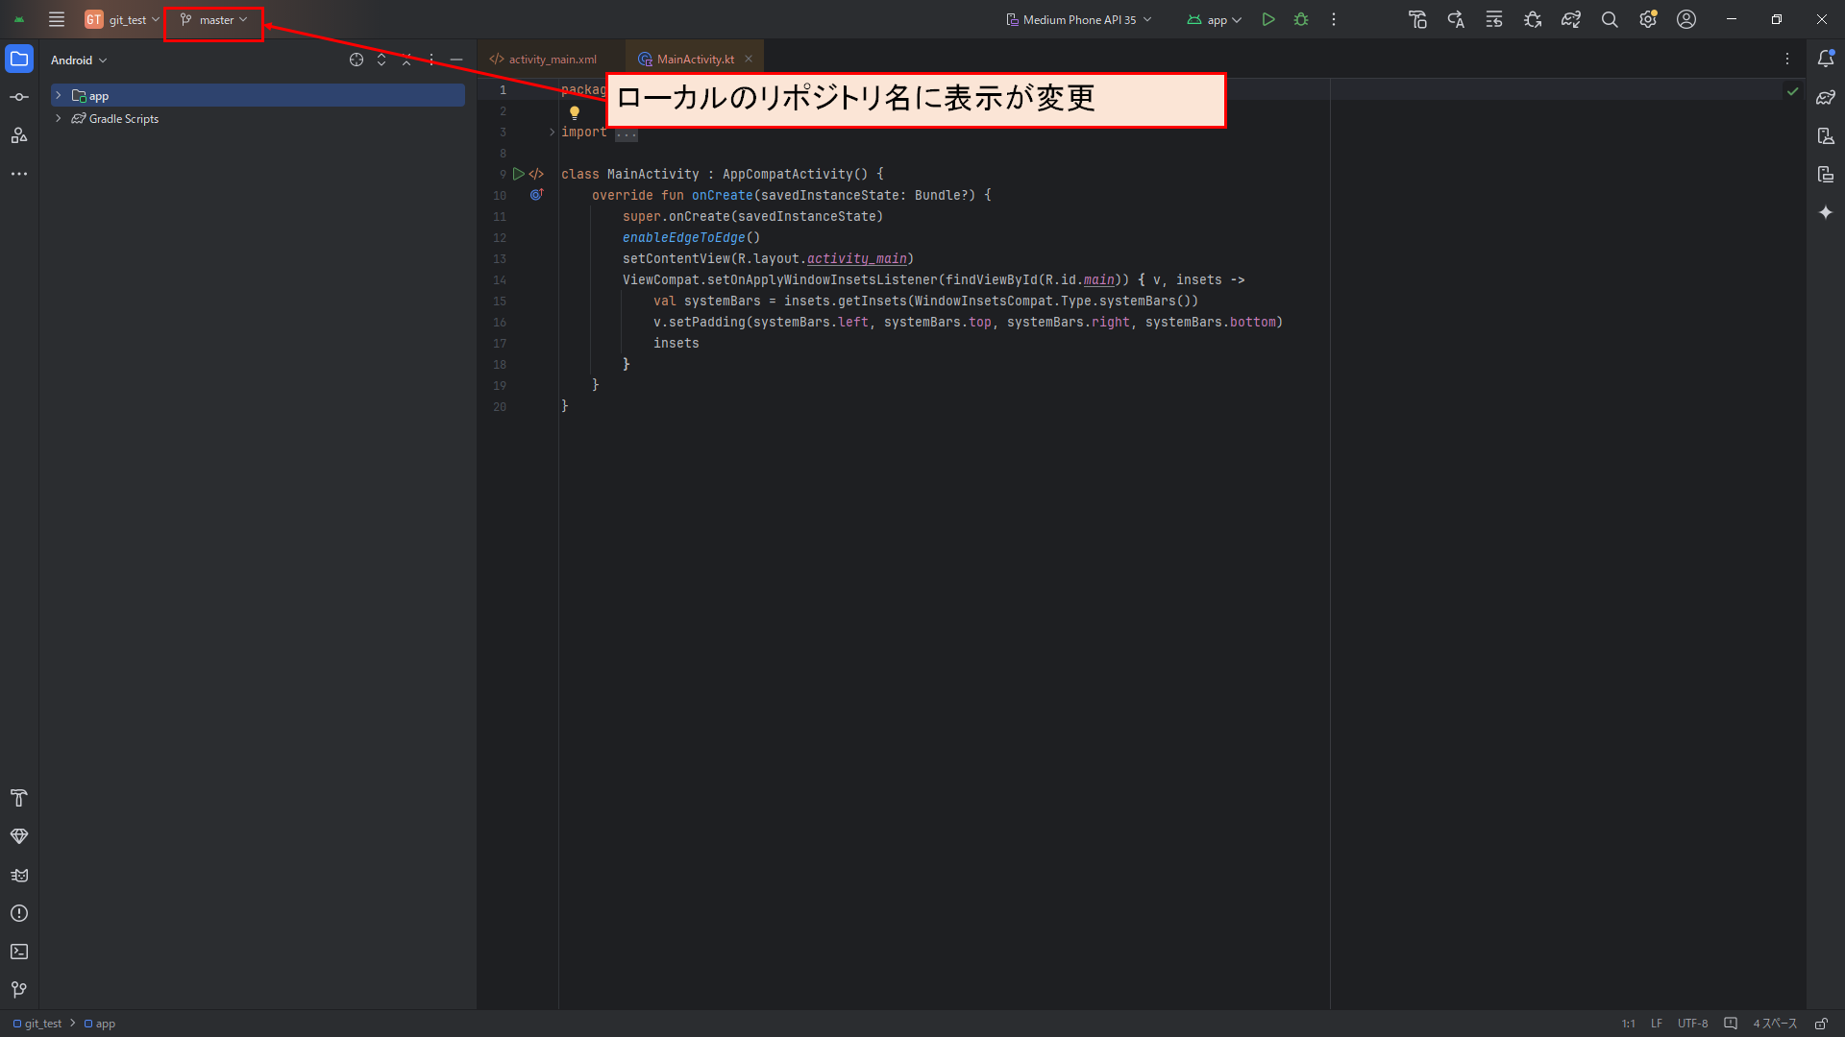Click the Build hammer icon in the toolbar
This screenshot has width=1845, height=1037.
pos(1418,19)
